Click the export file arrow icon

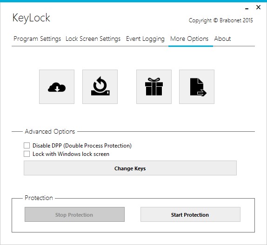point(197,87)
